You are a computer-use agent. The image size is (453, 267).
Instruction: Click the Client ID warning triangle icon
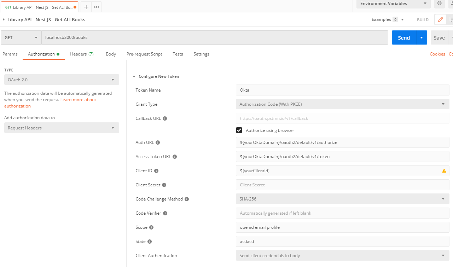click(444, 170)
